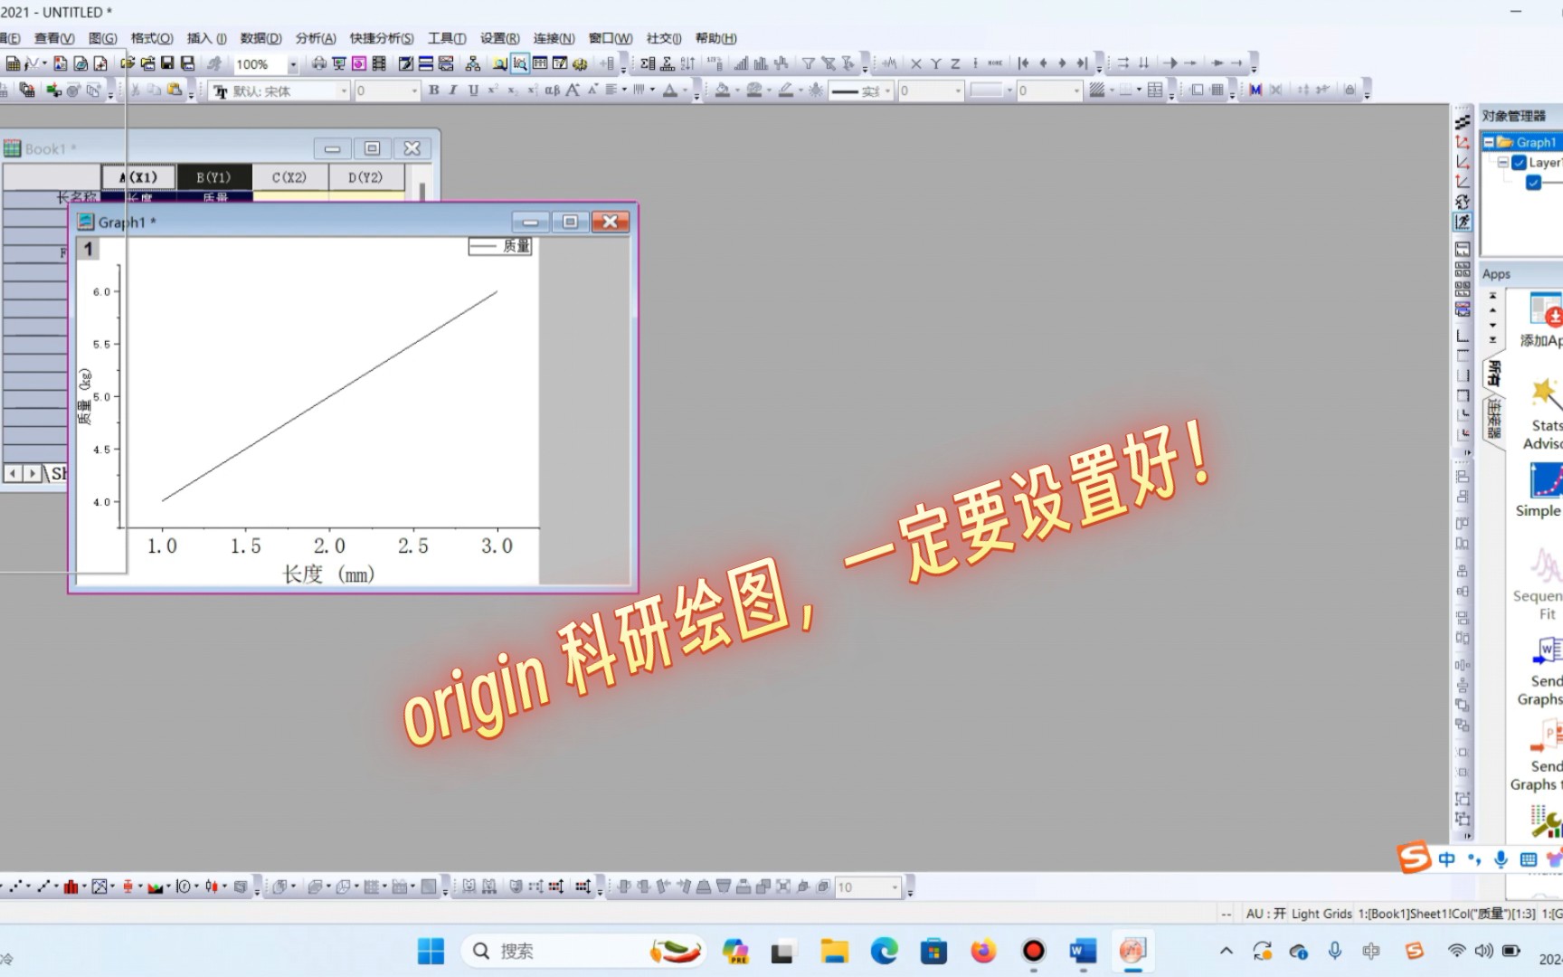Collapse the Graph1 node in Object Manager
The image size is (1563, 977).
pos(1488,140)
